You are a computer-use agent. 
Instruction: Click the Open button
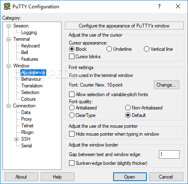tap(130, 177)
